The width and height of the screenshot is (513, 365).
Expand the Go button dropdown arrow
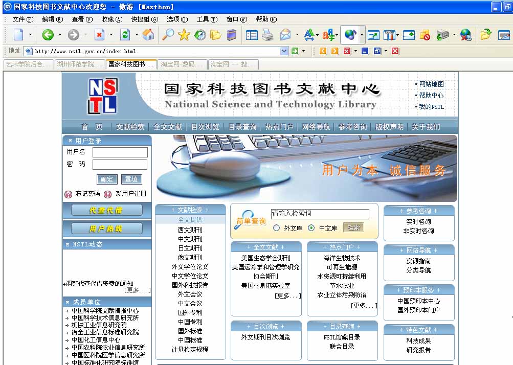pyautogui.click(x=303, y=51)
